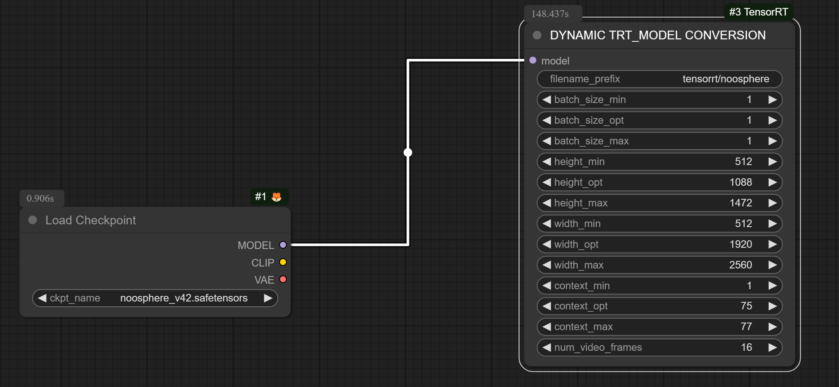Click the model input socket on TensorRT node

533,60
